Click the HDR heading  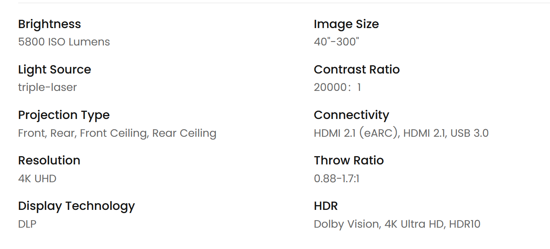point(326,206)
